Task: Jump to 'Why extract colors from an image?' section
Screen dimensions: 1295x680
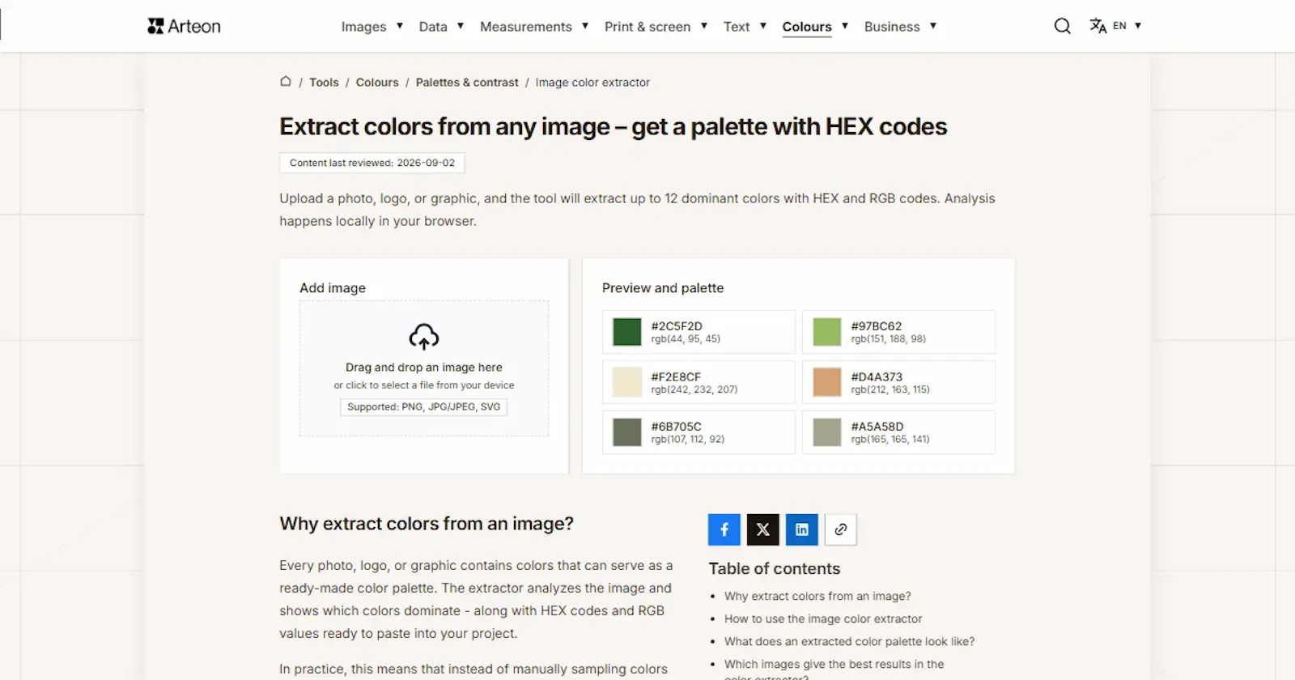Action: (x=817, y=596)
